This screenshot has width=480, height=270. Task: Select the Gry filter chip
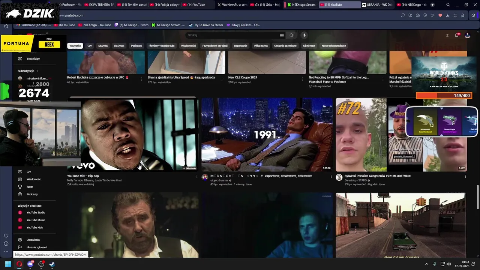[90, 46]
